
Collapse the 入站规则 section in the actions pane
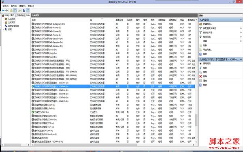(241, 20)
